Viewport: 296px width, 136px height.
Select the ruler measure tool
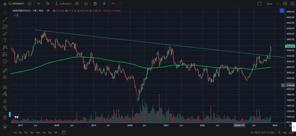pos(5,71)
